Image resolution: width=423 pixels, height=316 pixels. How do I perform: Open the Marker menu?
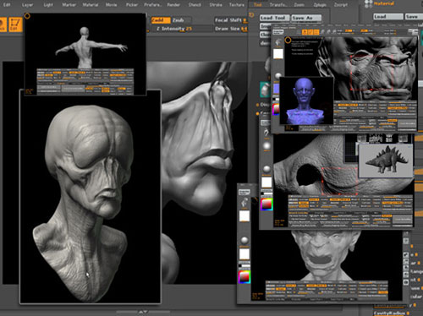coord(69,5)
